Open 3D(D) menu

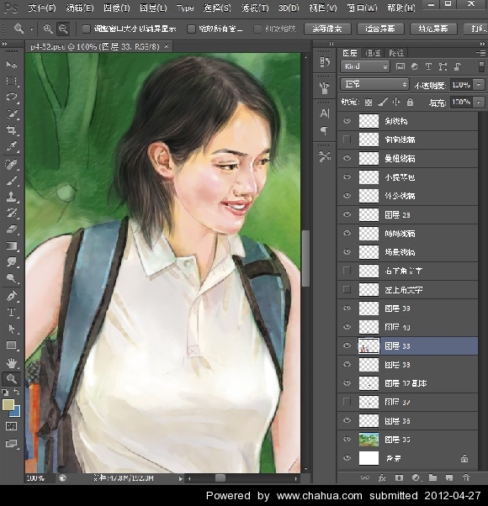coord(289,8)
